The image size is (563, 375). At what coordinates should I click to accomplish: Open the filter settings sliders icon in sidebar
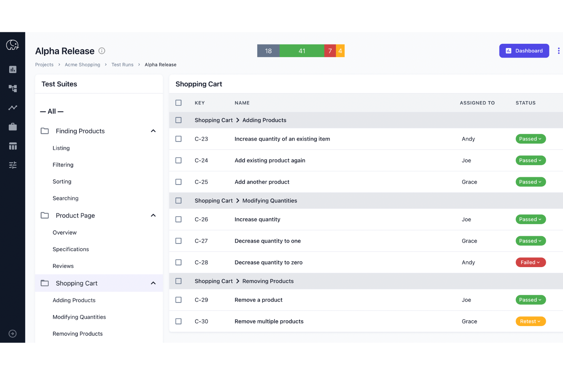pos(13,165)
